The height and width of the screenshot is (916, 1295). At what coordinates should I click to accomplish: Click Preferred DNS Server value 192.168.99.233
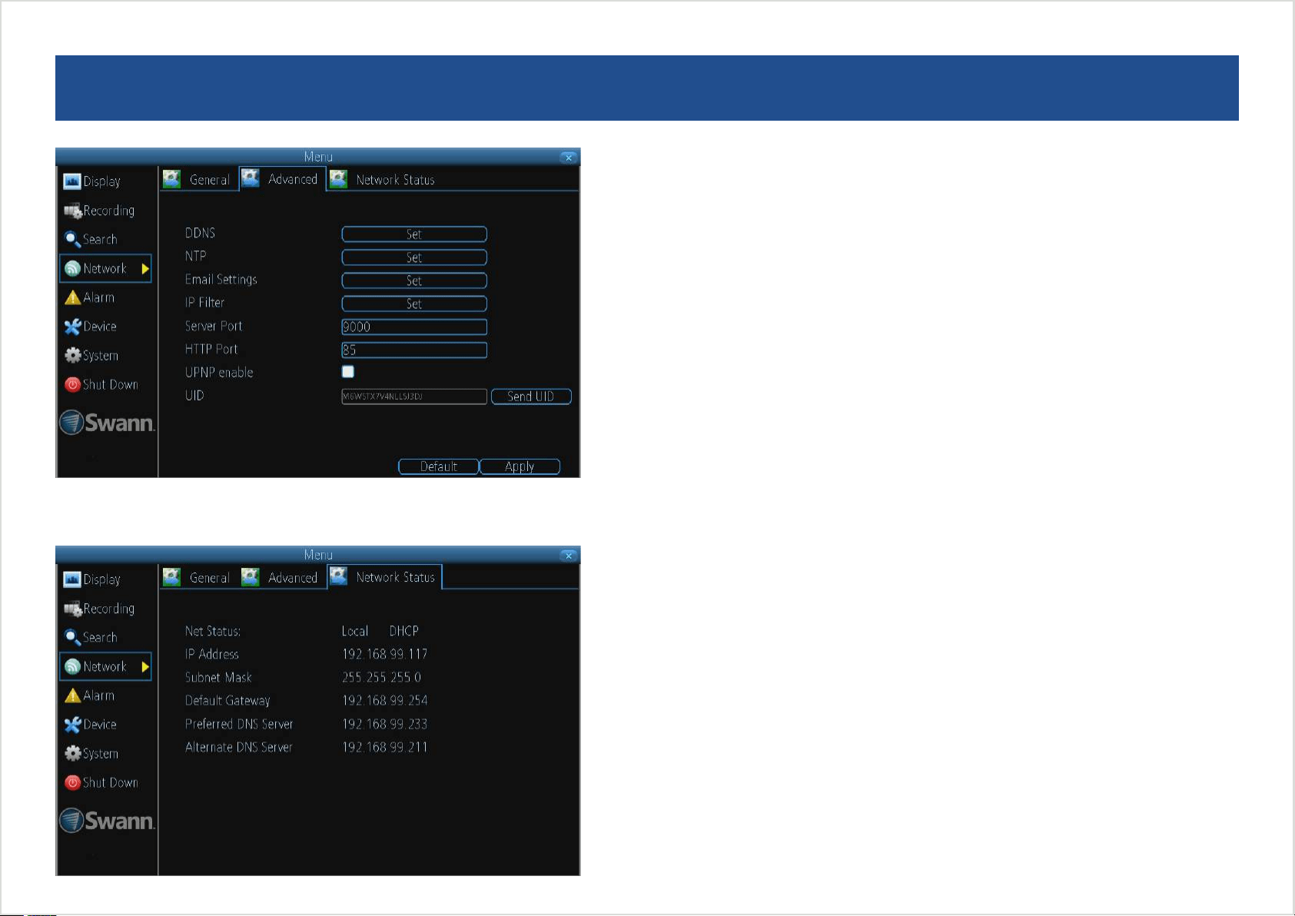[385, 724]
